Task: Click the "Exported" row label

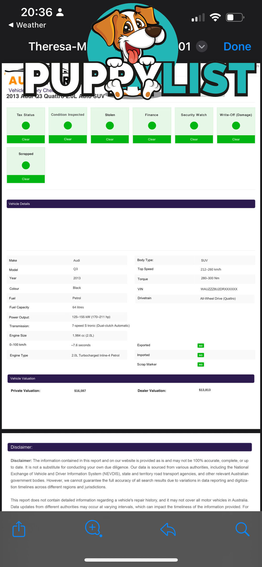Action: tap(144, 345)
